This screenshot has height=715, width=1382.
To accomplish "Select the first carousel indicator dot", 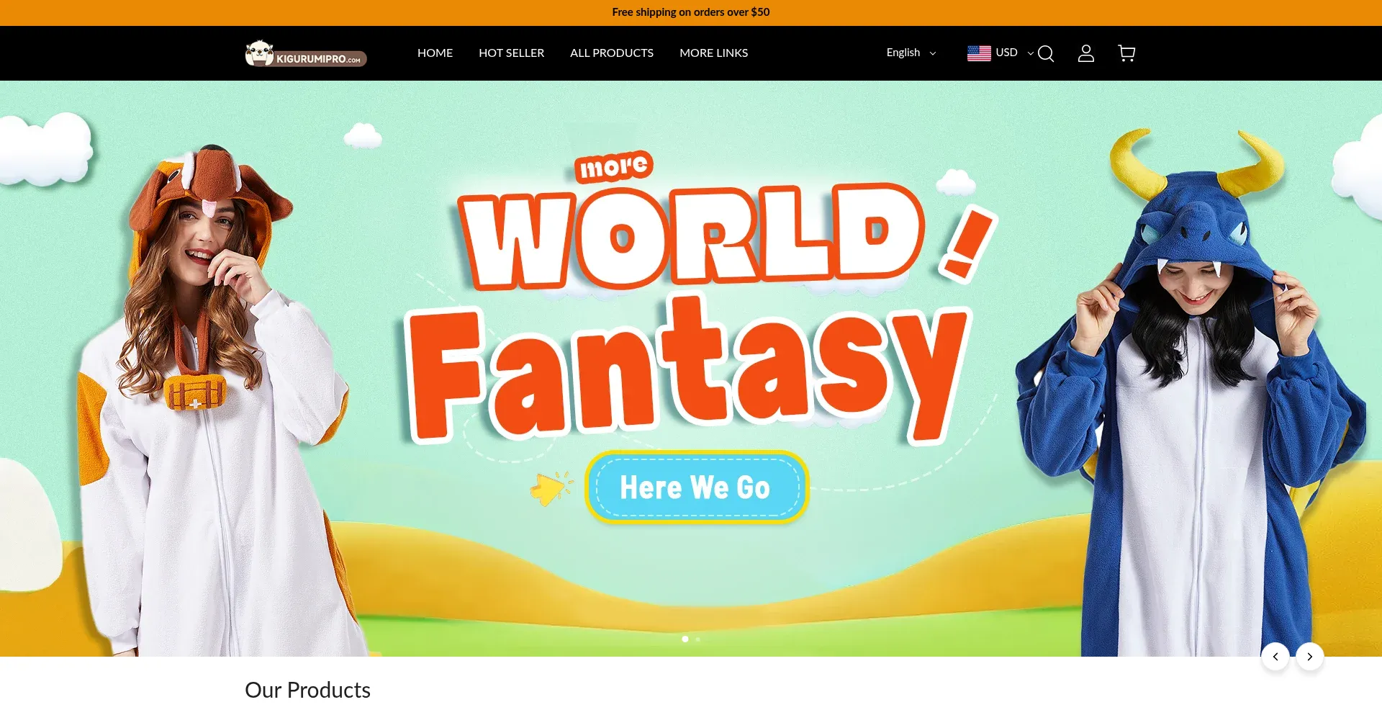I will (x=685, y=639).
